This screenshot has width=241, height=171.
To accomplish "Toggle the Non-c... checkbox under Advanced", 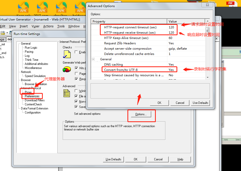I will tap(76, 101).
